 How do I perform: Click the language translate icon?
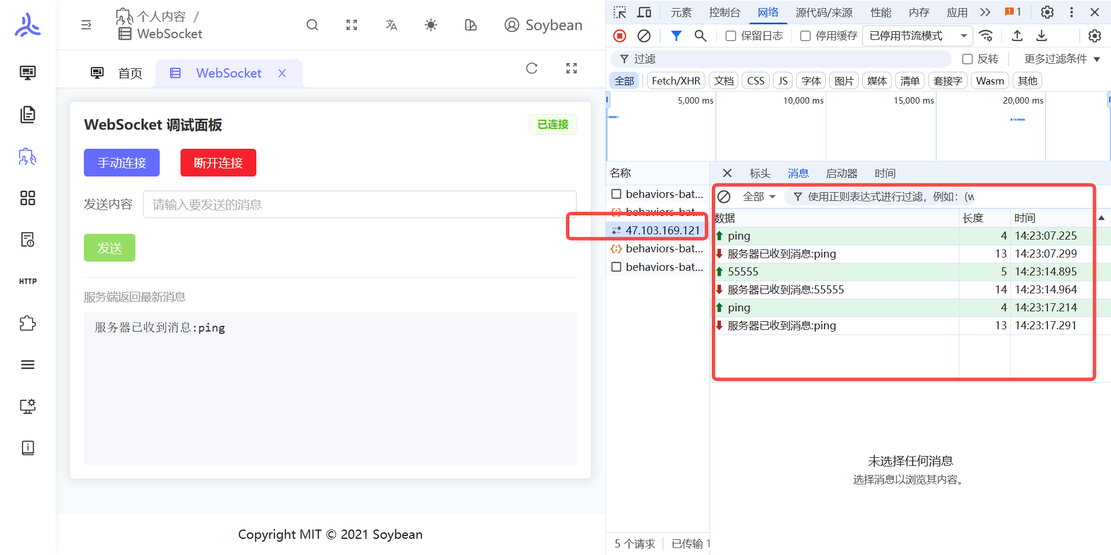[x=391, y=25]
